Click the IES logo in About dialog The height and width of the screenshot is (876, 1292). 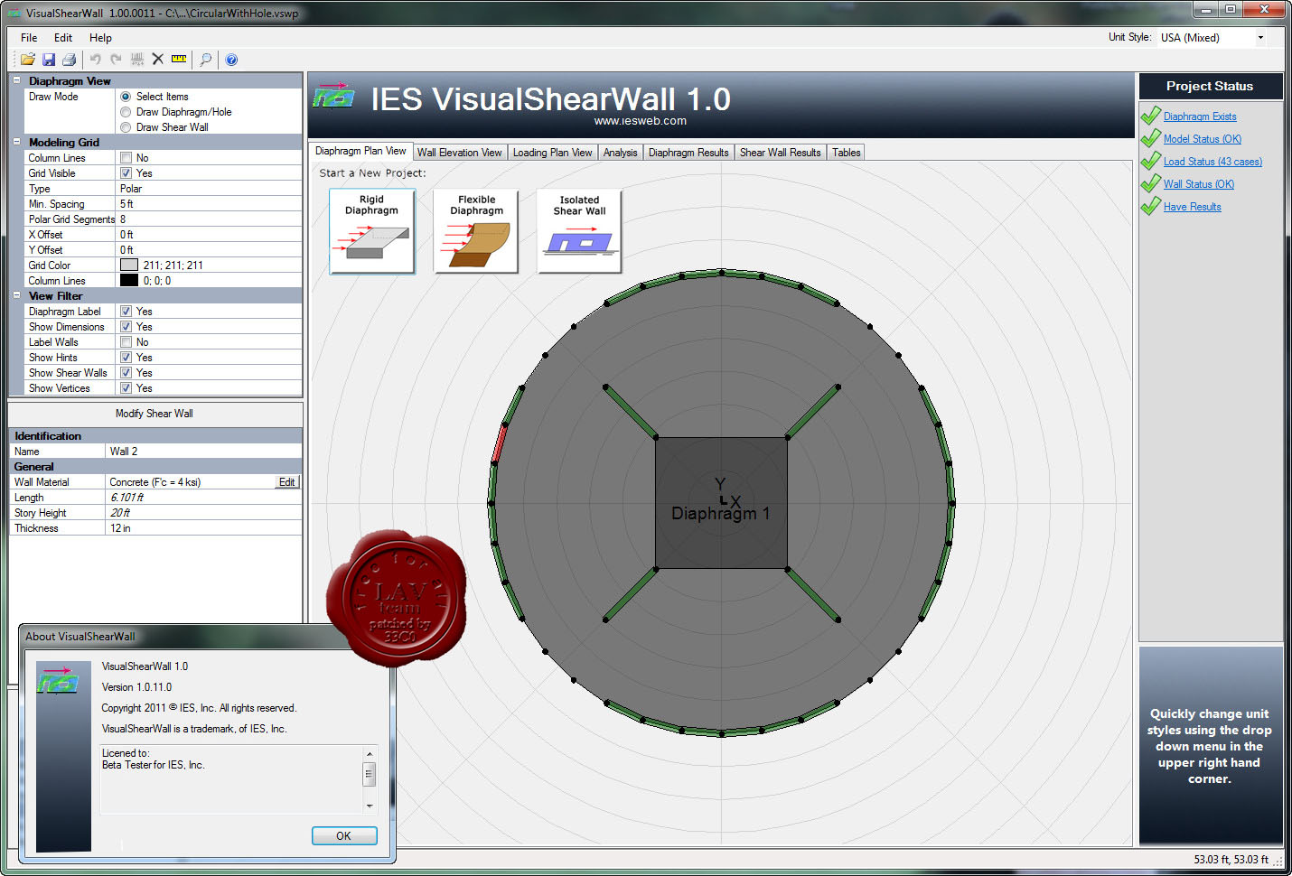pyautogui.click(x=58, y=681)
